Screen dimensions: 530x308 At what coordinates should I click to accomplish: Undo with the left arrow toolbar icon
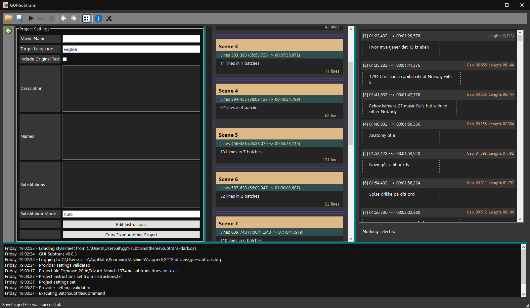(64, 19)
